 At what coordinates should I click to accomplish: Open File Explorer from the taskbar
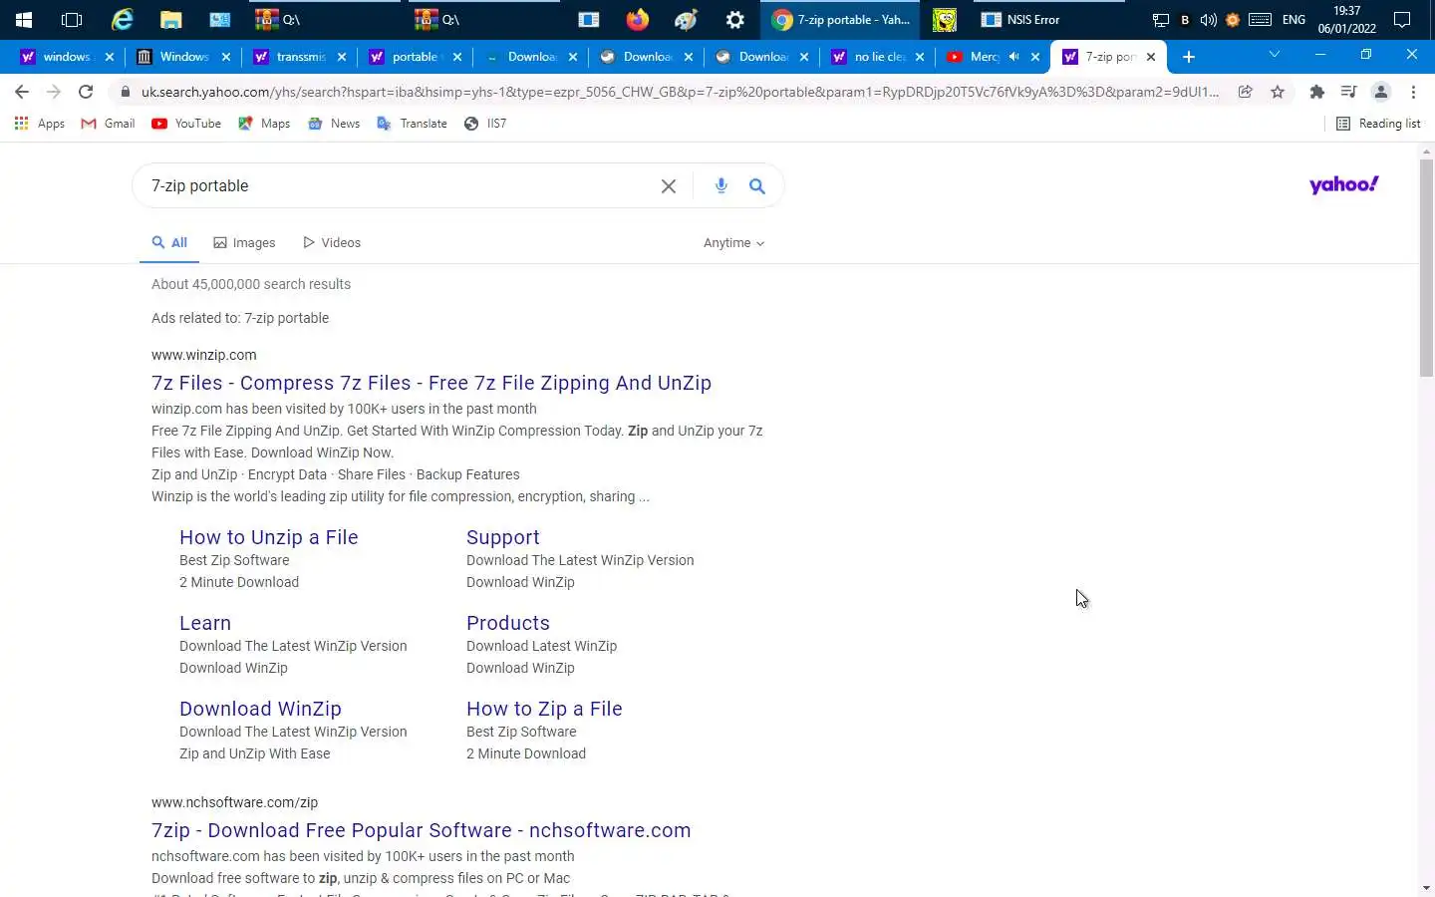tap(170, 19)
